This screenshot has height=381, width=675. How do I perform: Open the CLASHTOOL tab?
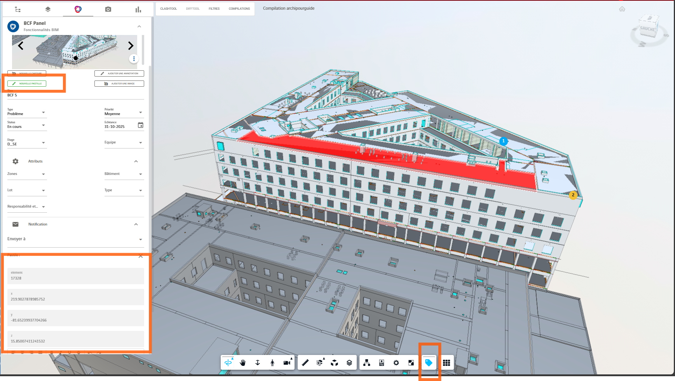[168, 9]
